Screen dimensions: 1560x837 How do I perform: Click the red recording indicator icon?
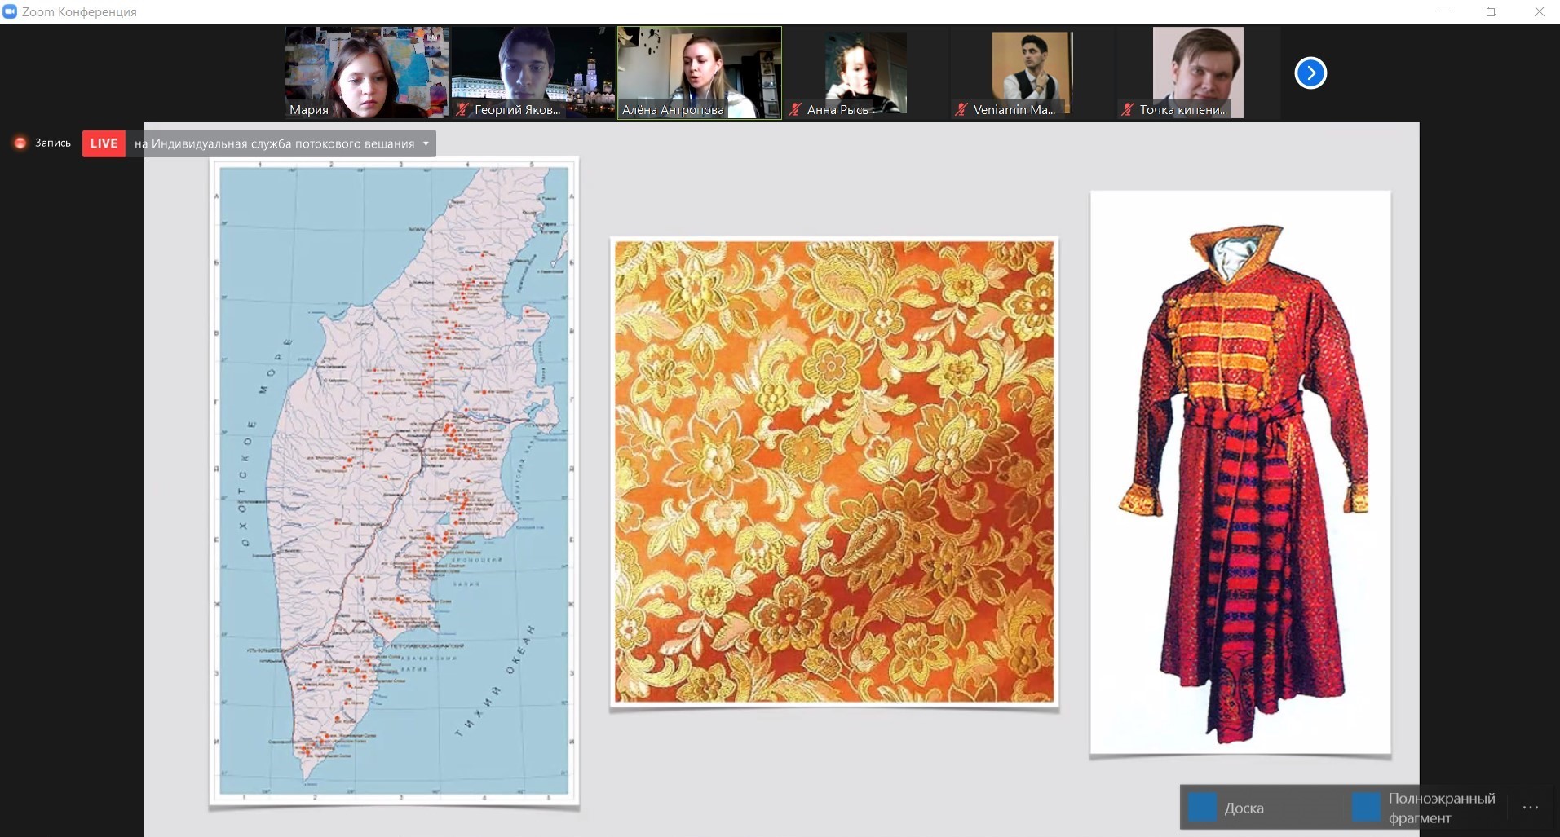(20, 143)
